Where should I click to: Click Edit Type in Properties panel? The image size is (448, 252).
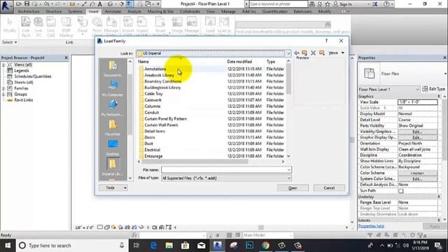(434, 89)
